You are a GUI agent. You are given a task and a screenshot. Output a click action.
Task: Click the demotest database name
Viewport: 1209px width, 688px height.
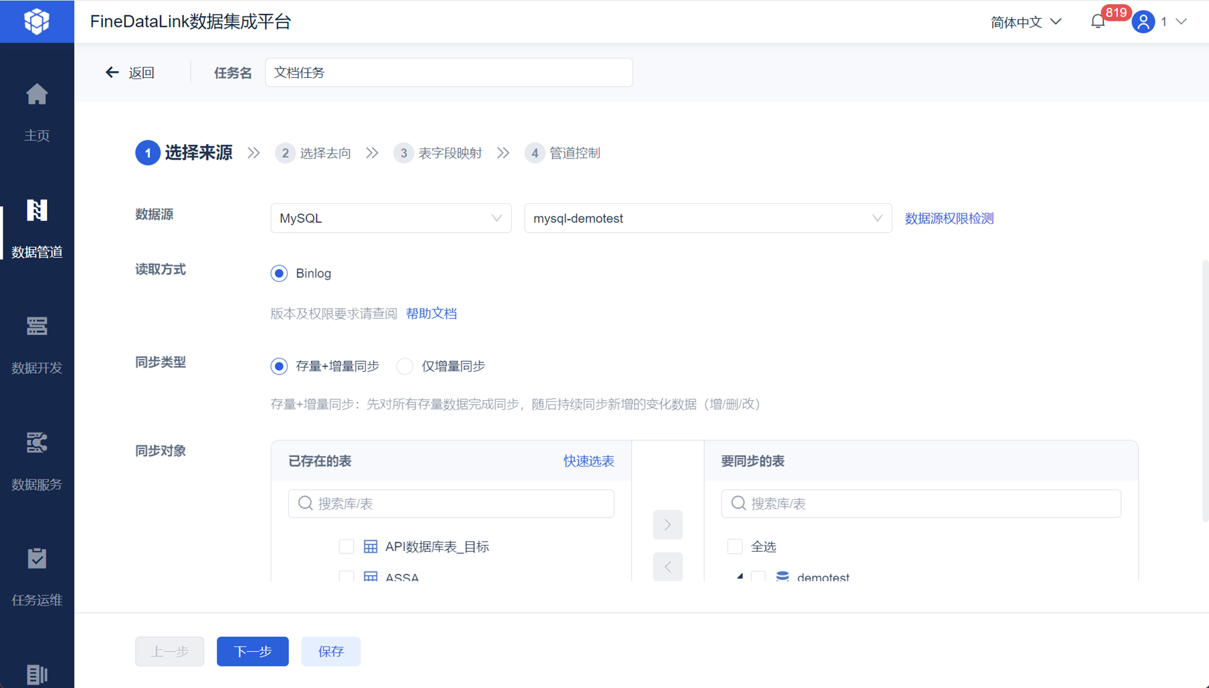(823, 577)
